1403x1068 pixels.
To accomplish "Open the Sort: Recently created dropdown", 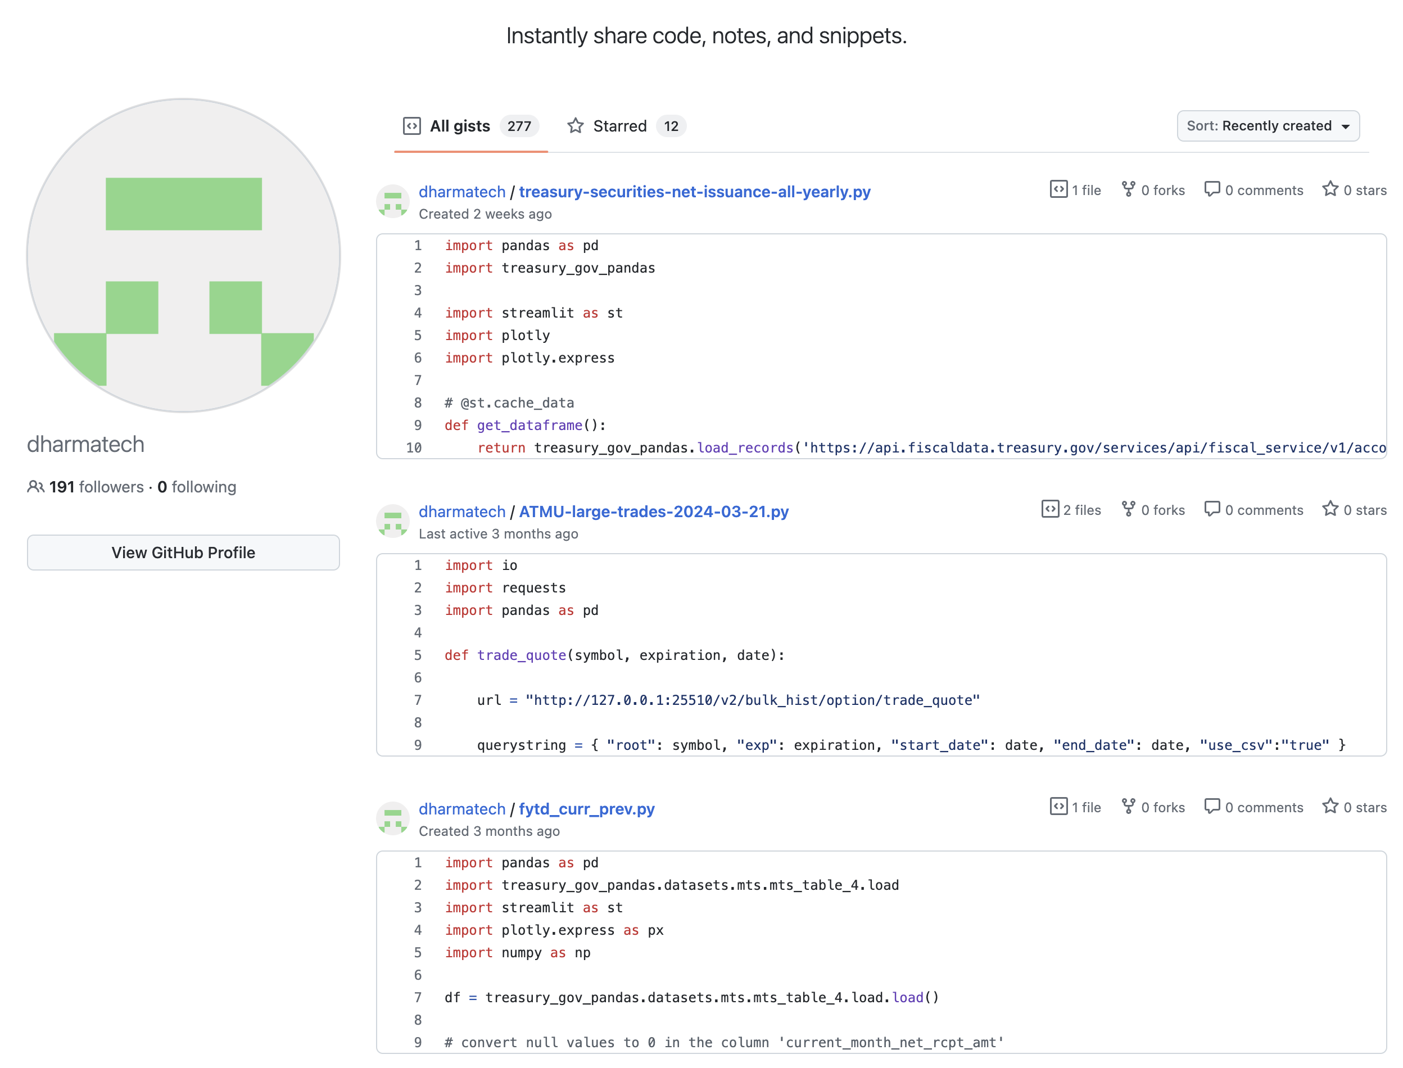I will click(1267, 126).
